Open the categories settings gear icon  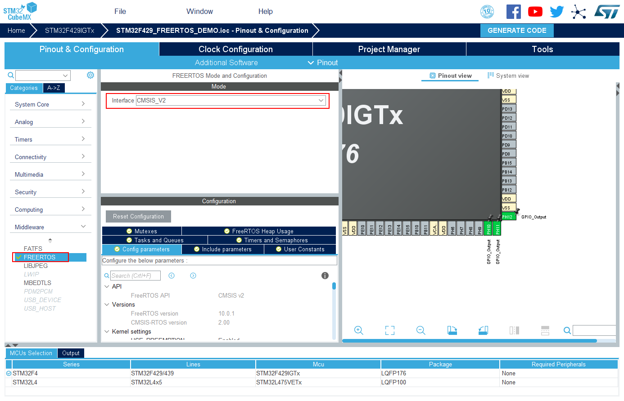[90, 75]
